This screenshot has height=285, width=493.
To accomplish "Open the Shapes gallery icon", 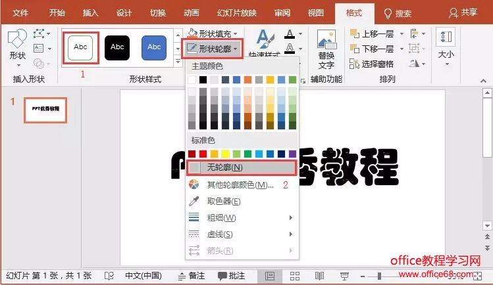I will [x=16, y=45].
